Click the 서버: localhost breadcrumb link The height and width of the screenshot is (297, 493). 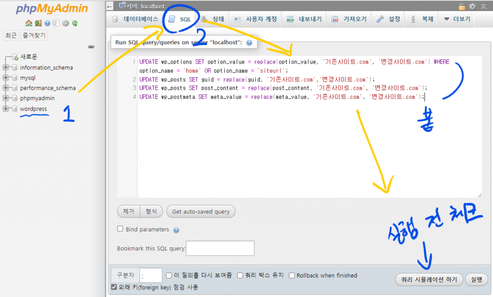[x=145, y=6]
